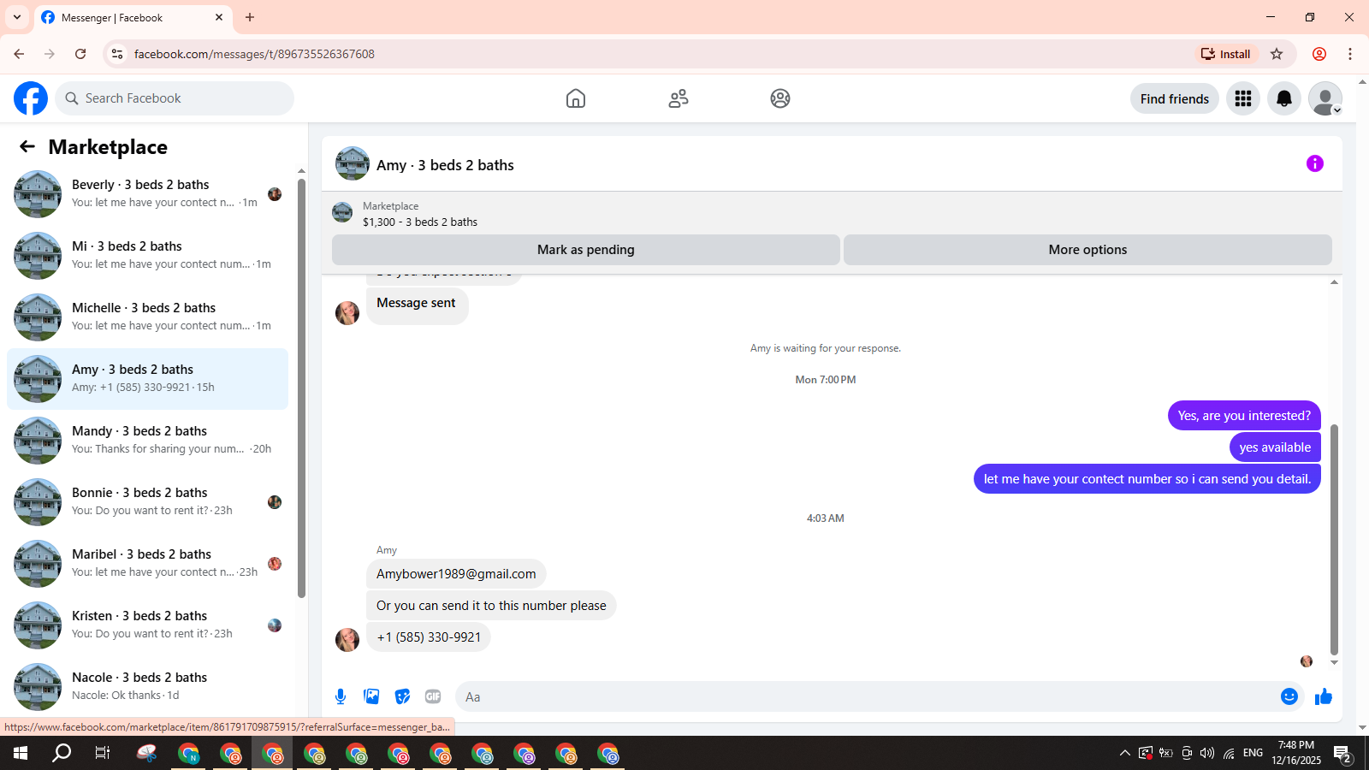Show hidden system tray icons
This screenshot has height=770, width=1369.
point(1125,753)
